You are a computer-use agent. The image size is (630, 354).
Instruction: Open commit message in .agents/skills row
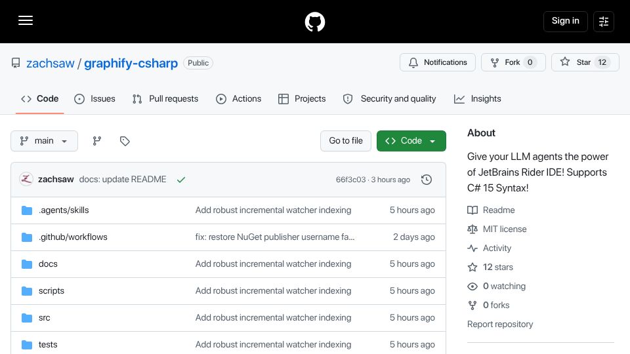(x=273, y=210)
